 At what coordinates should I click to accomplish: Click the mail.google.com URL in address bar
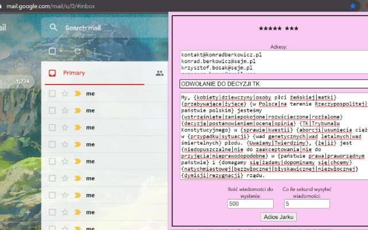pyautogui.click(x=51, y=6)
